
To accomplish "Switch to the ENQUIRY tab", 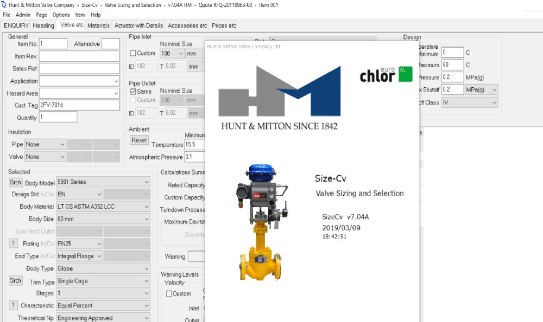I will pos(16,25).
